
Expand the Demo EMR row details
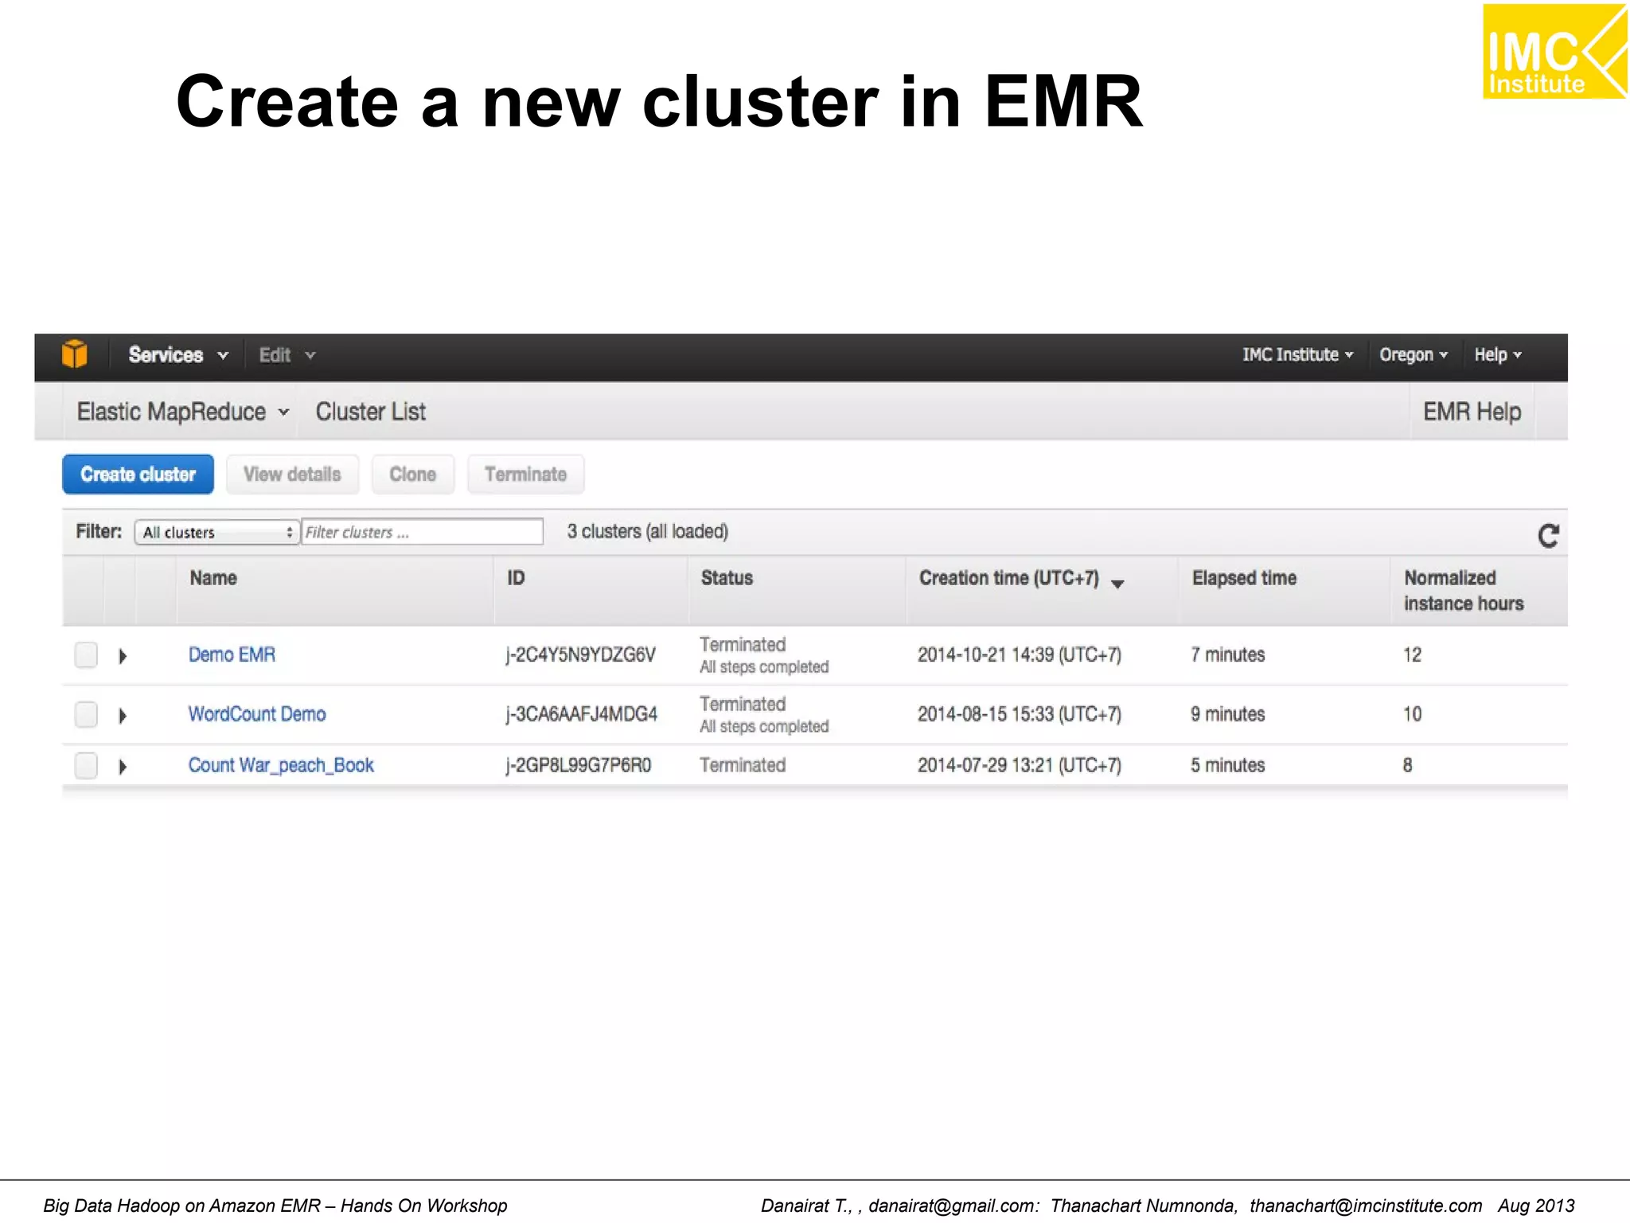click(x=123, y=656)
